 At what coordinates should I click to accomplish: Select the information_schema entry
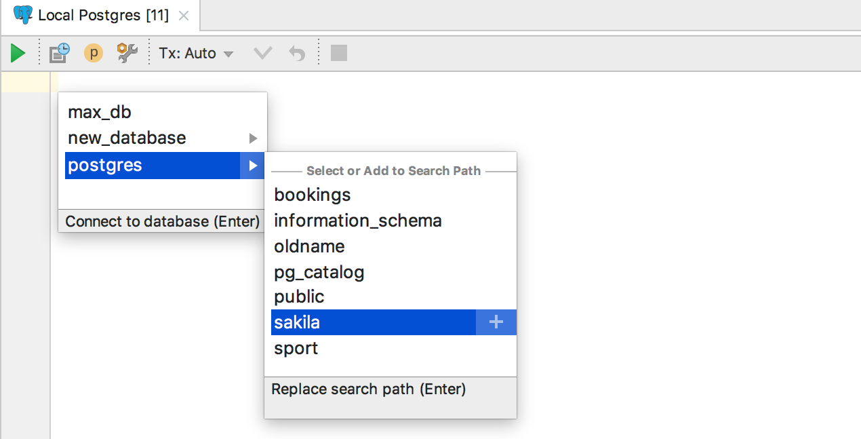click(x=393, y=221)
